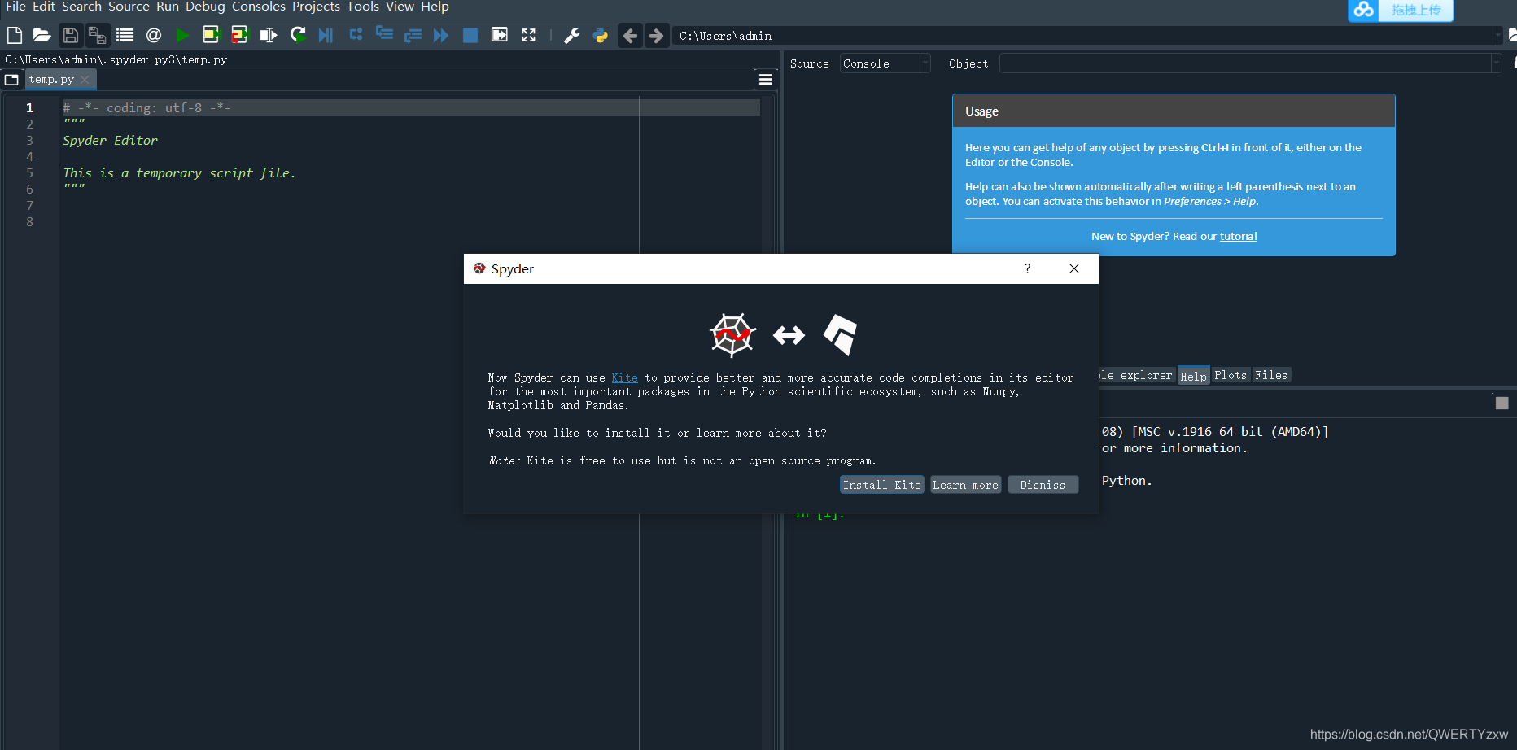1517x750 pixels.
Task: Open the Projects menu
Action: 316,7
